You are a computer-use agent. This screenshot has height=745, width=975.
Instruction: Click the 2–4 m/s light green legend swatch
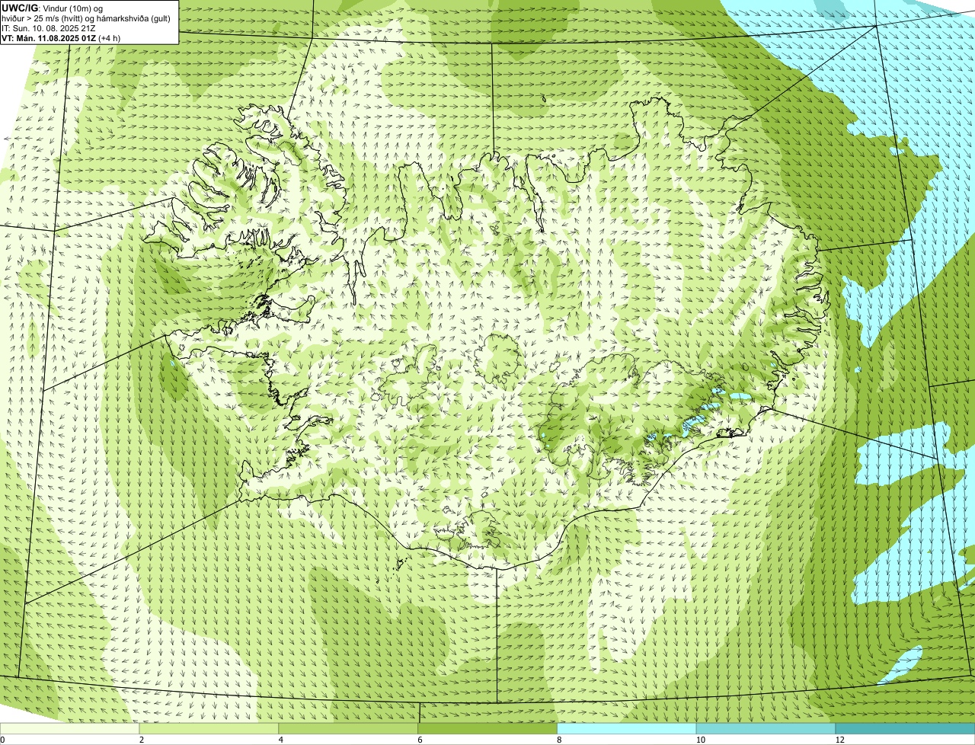(209, 728)
